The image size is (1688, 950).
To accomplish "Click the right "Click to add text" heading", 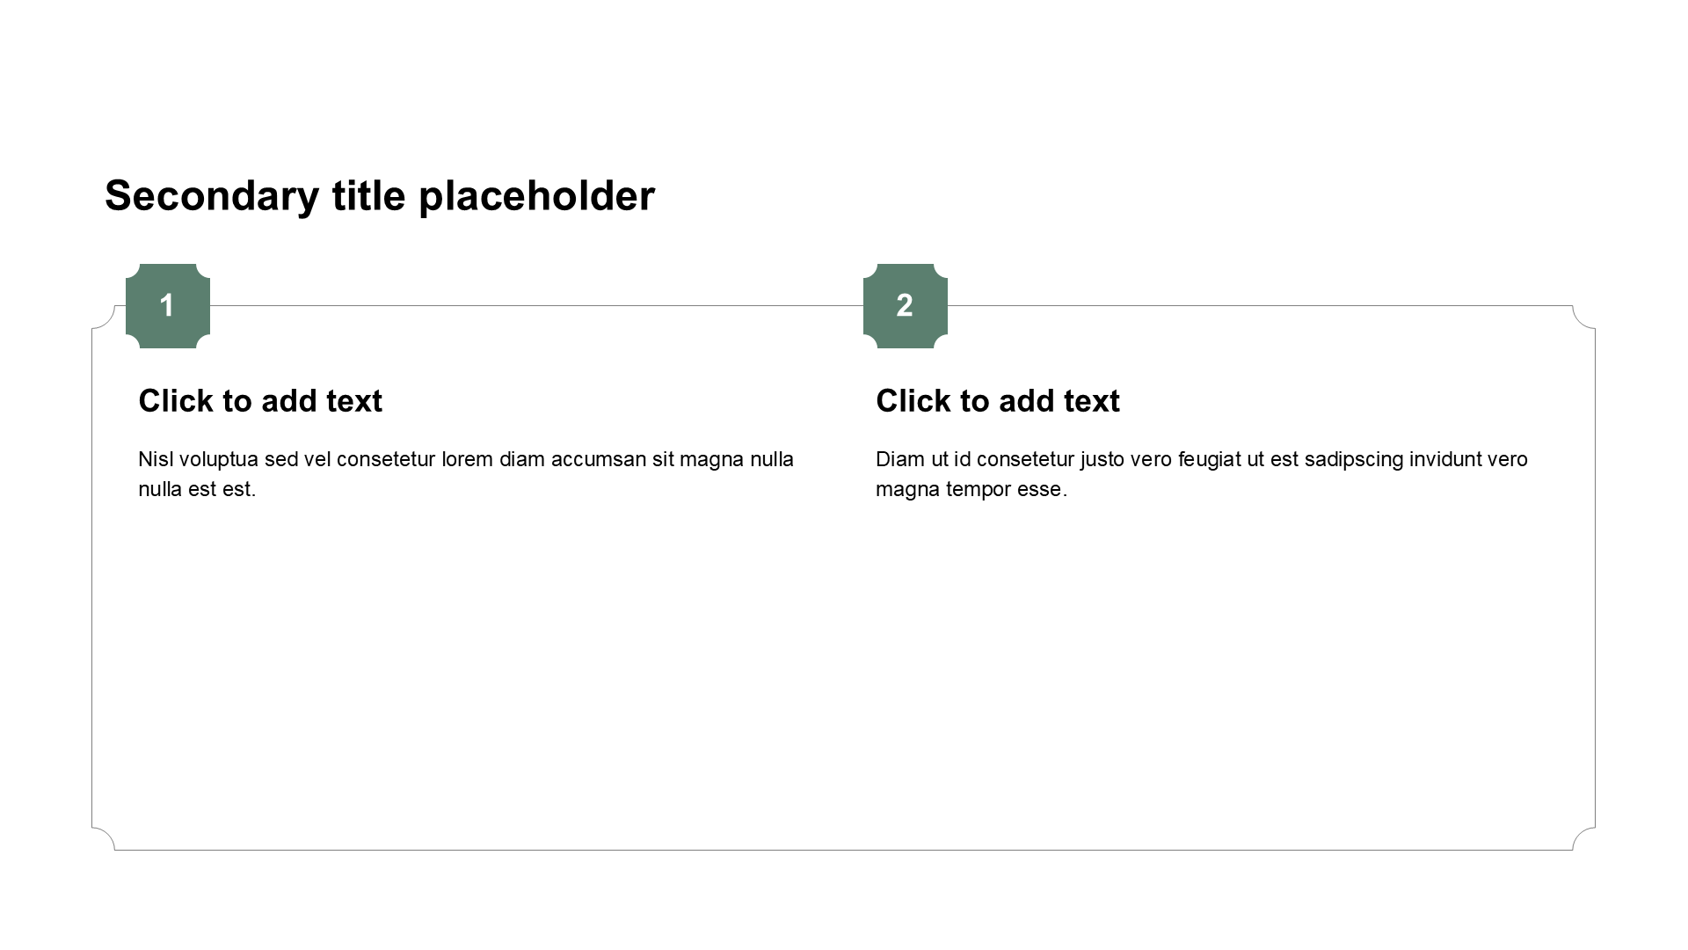I will point(998,401).
